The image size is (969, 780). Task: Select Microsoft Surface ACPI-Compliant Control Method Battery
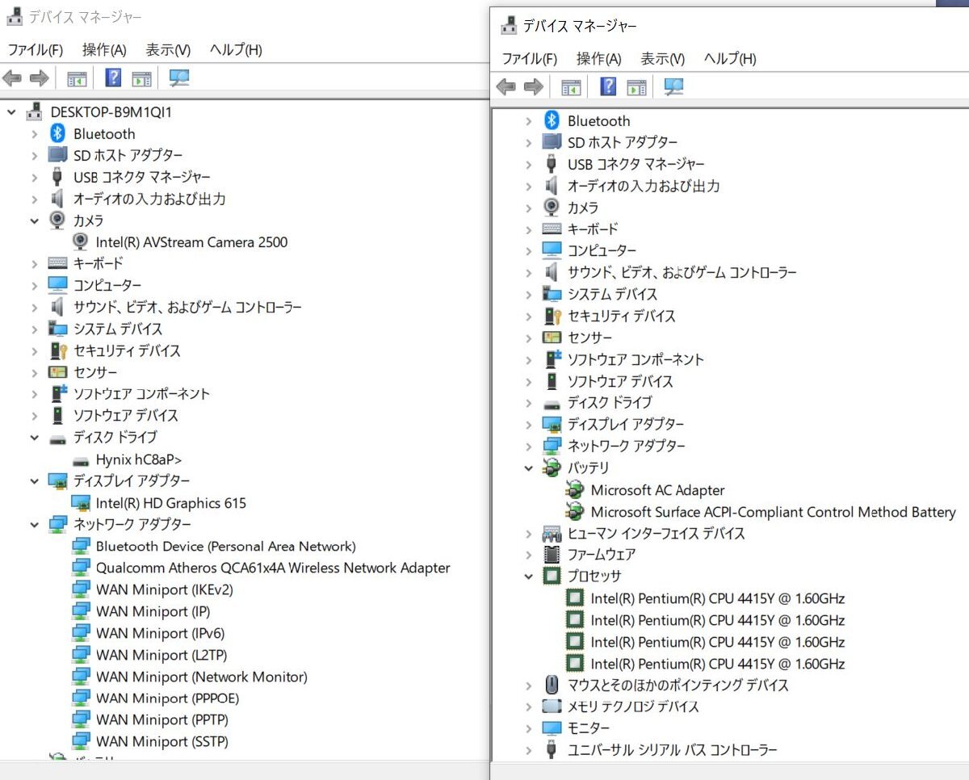click(x=773, y=512)
